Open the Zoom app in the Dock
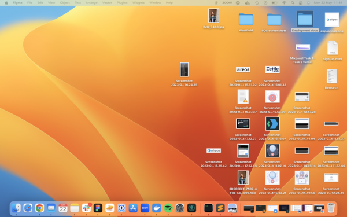 click(145, 208)
